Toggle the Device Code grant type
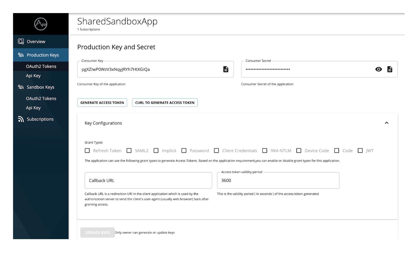This screenshot has height=253, width=420. (299, 150)
